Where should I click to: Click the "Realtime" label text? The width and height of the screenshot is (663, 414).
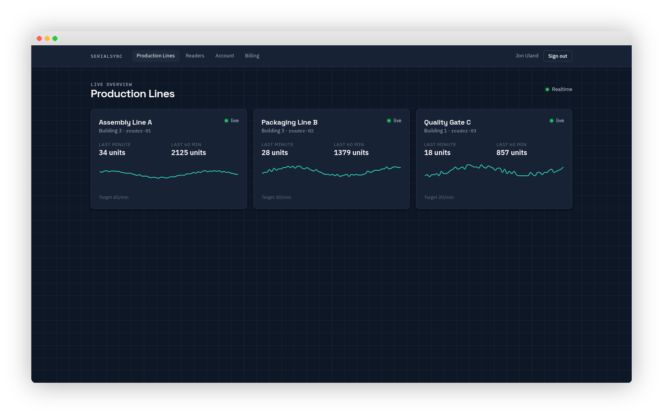[562, 89]
